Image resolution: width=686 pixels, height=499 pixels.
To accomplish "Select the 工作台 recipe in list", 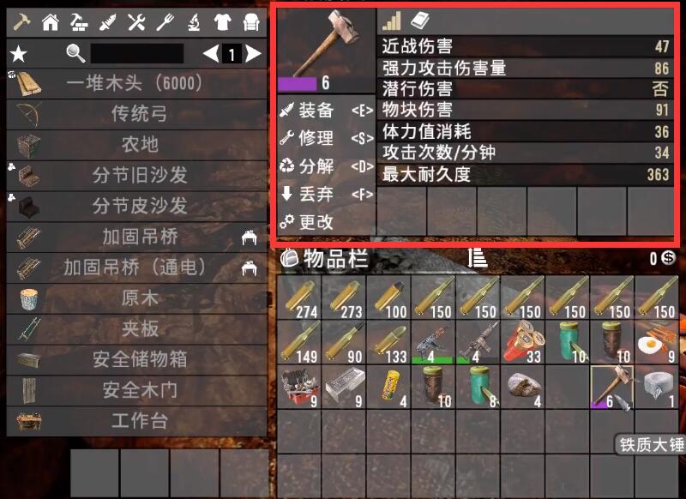I will click(136, 421).
